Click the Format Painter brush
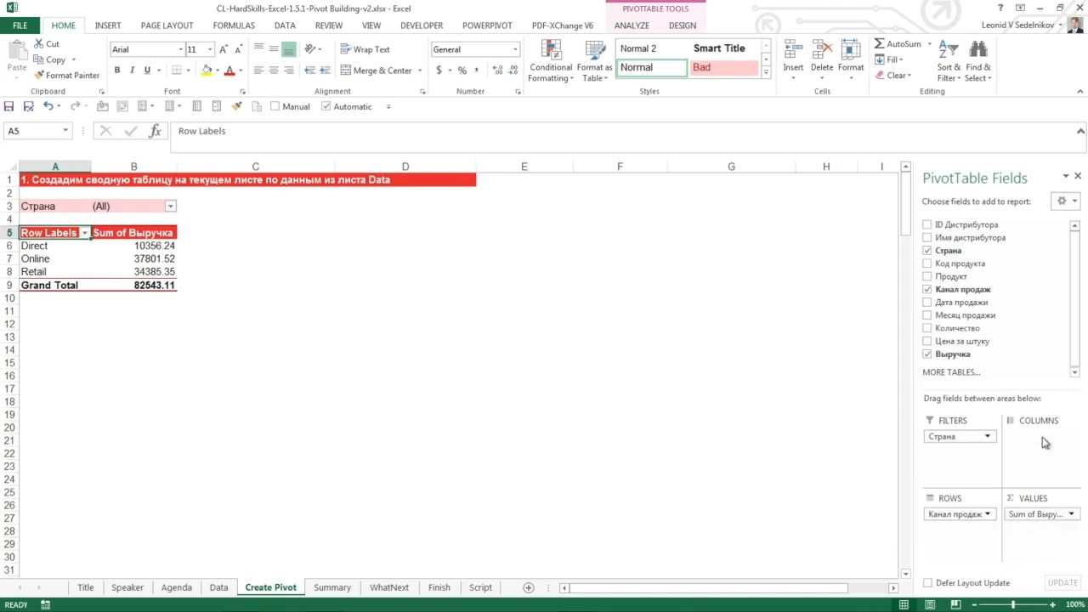Screen dimensions: 1088x612 point(39,75)
